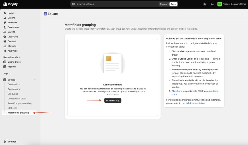This screenshot has height=145, width=248.
Task: Click the Analytics bar chart icon
Action: [x=5, y=51]
